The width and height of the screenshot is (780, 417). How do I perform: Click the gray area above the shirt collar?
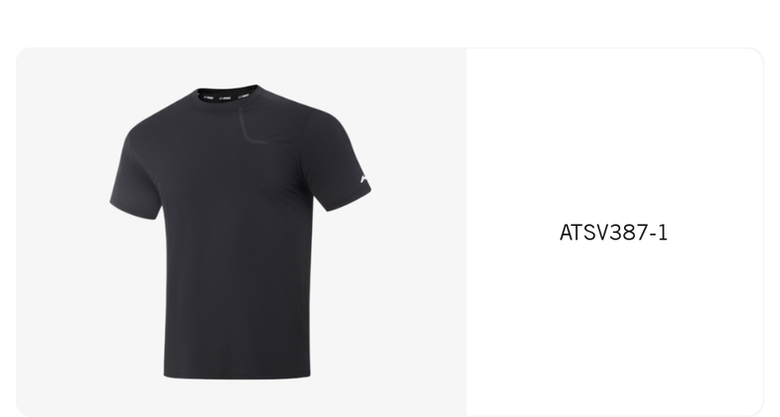click(226, 66)
